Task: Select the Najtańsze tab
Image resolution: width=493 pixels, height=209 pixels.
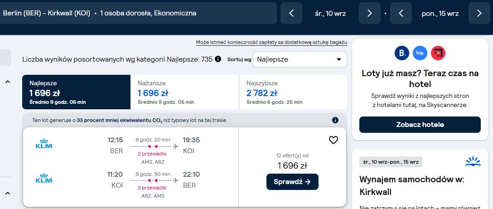Action: tap(184, 92)
